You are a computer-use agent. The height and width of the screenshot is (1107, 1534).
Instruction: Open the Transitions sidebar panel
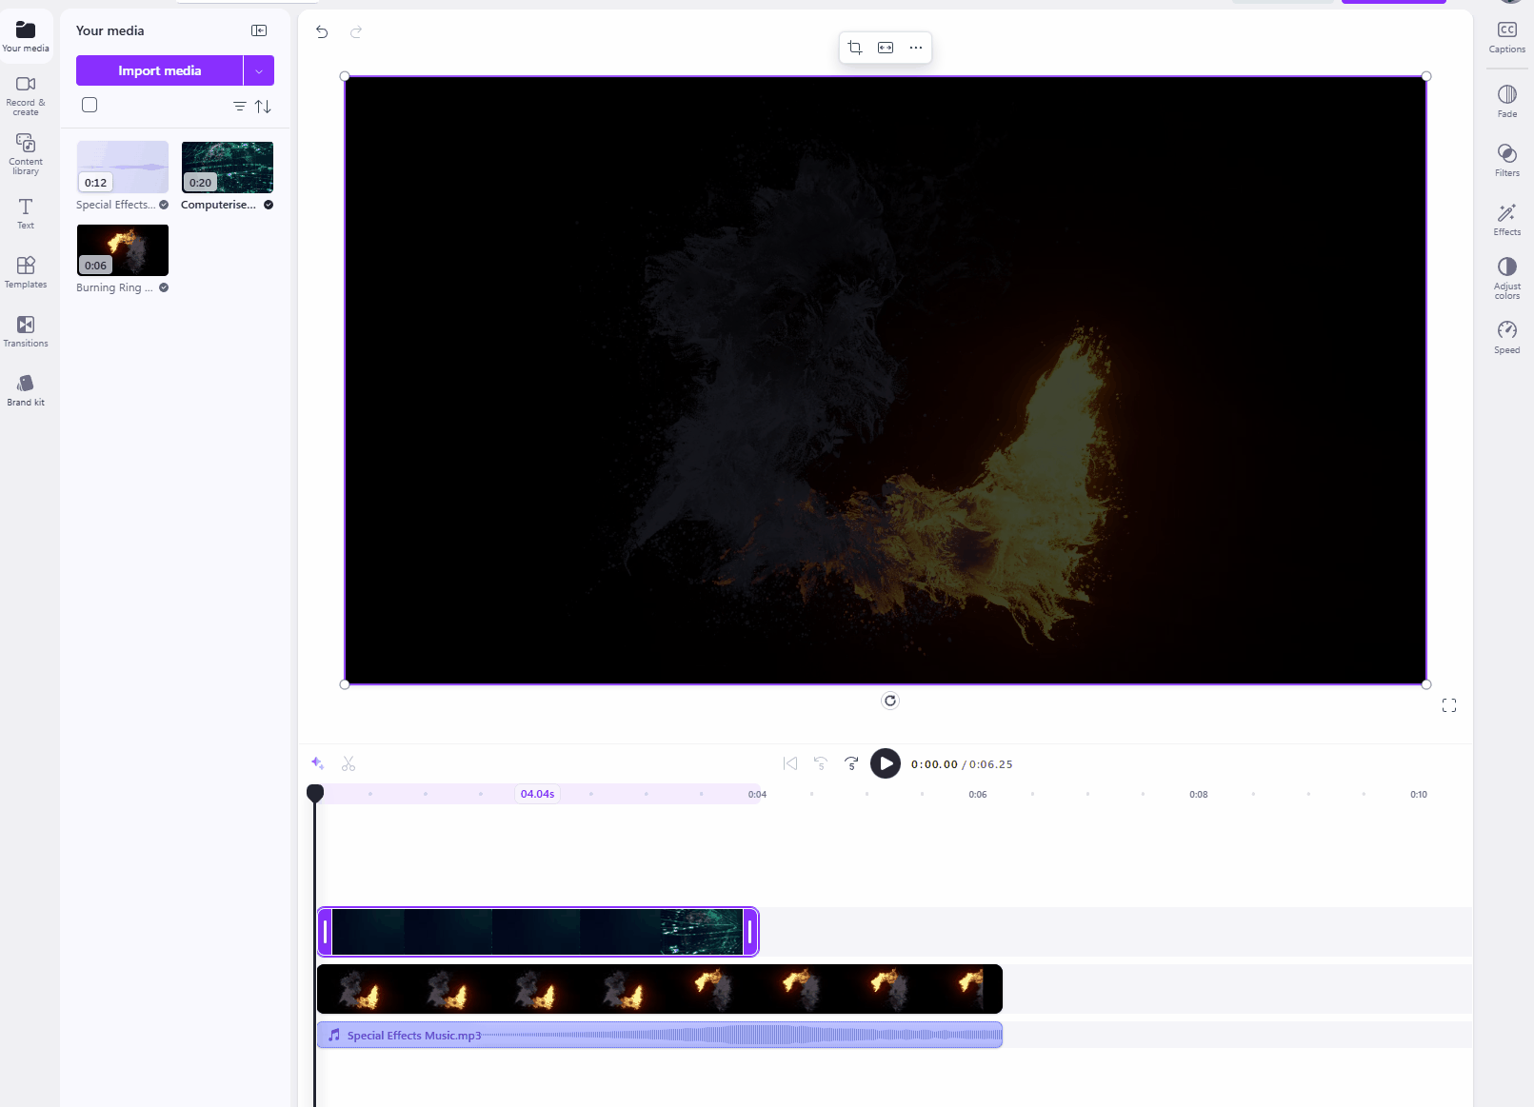pos(25,331)
